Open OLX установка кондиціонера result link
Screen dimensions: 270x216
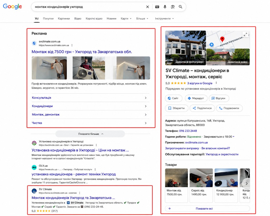coord(74,174)
